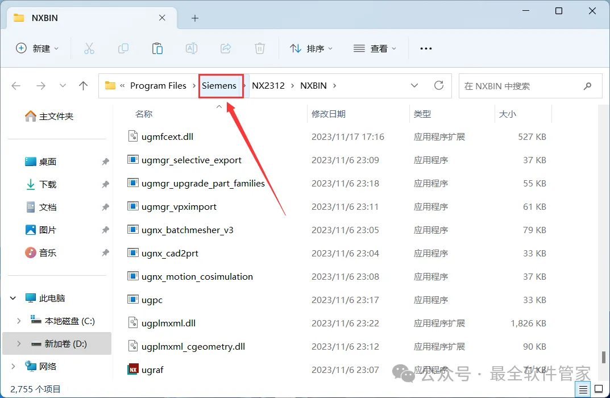Add a new tab with plus button
This screenshot has height=398, width=610.
click(195, 18)
